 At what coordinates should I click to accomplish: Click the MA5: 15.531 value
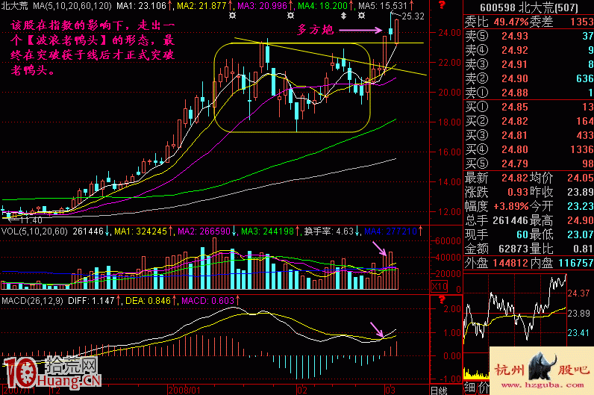pos(383,6)
